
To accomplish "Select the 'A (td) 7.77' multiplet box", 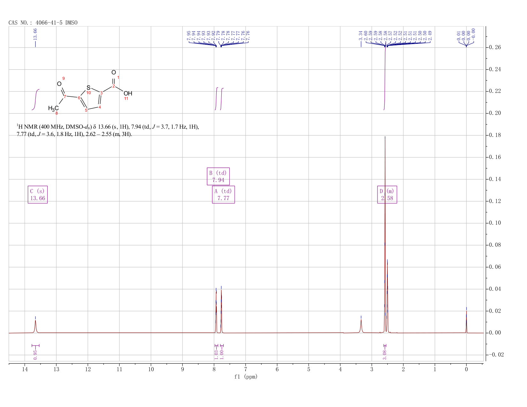I will coord(223,194).
